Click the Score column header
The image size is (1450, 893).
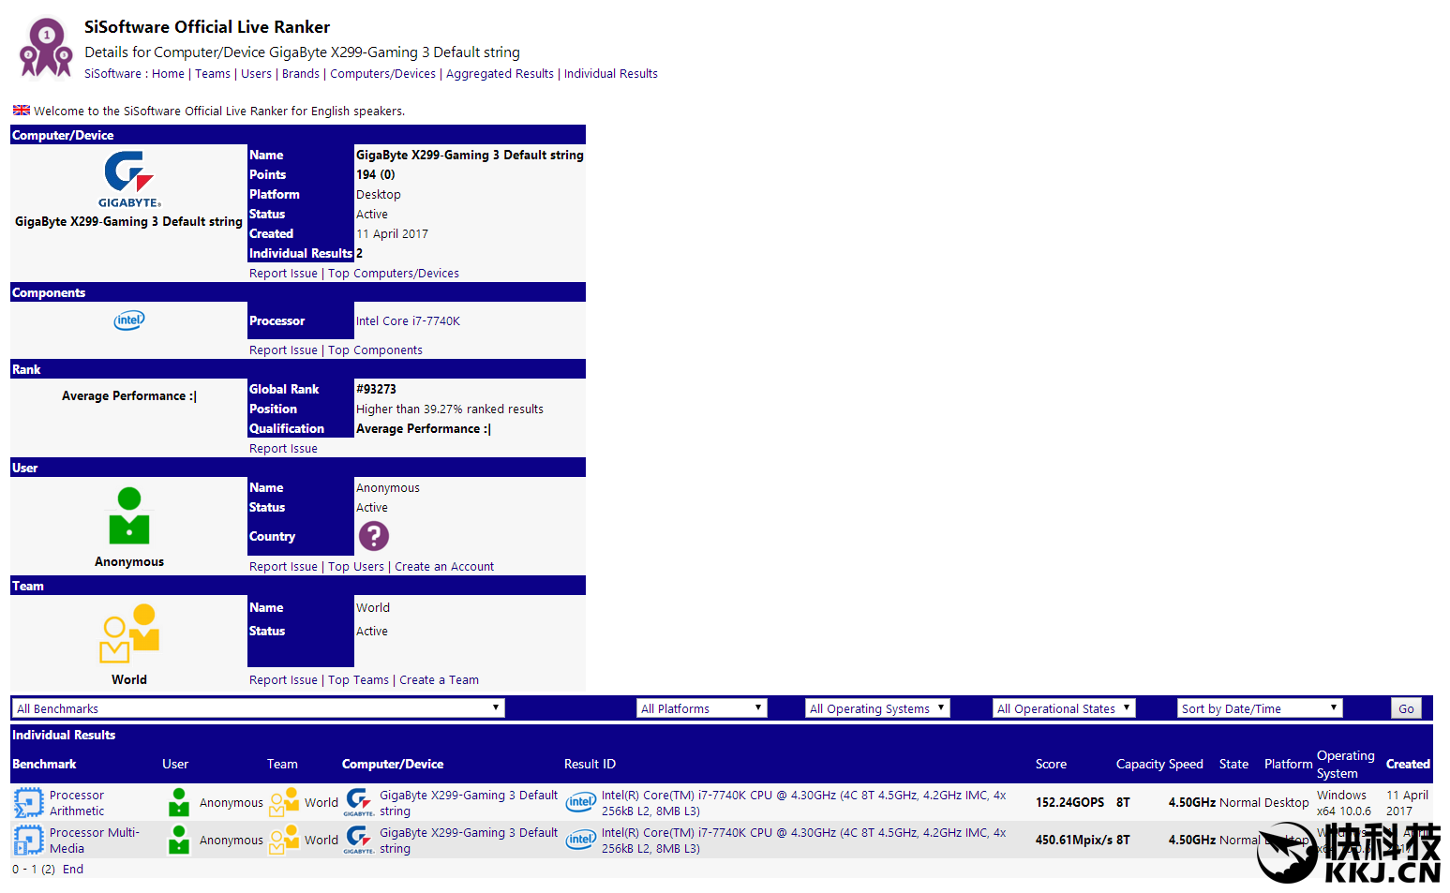point(1051,765)
